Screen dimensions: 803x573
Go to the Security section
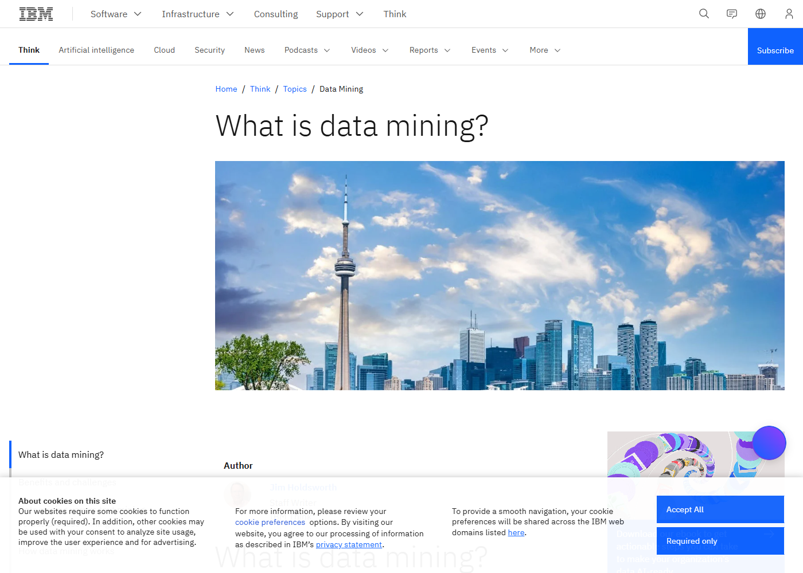point(209,50)
